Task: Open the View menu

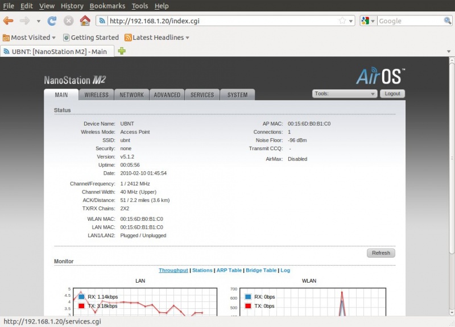Action: click(x=47, y=6)
